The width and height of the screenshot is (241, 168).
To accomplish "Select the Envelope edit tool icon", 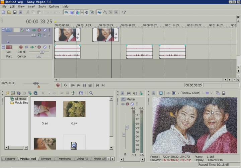I will pos(105,12).
